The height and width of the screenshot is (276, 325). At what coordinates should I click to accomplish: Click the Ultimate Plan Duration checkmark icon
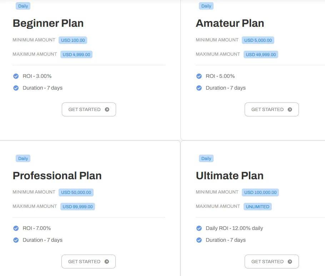[199, 240]
